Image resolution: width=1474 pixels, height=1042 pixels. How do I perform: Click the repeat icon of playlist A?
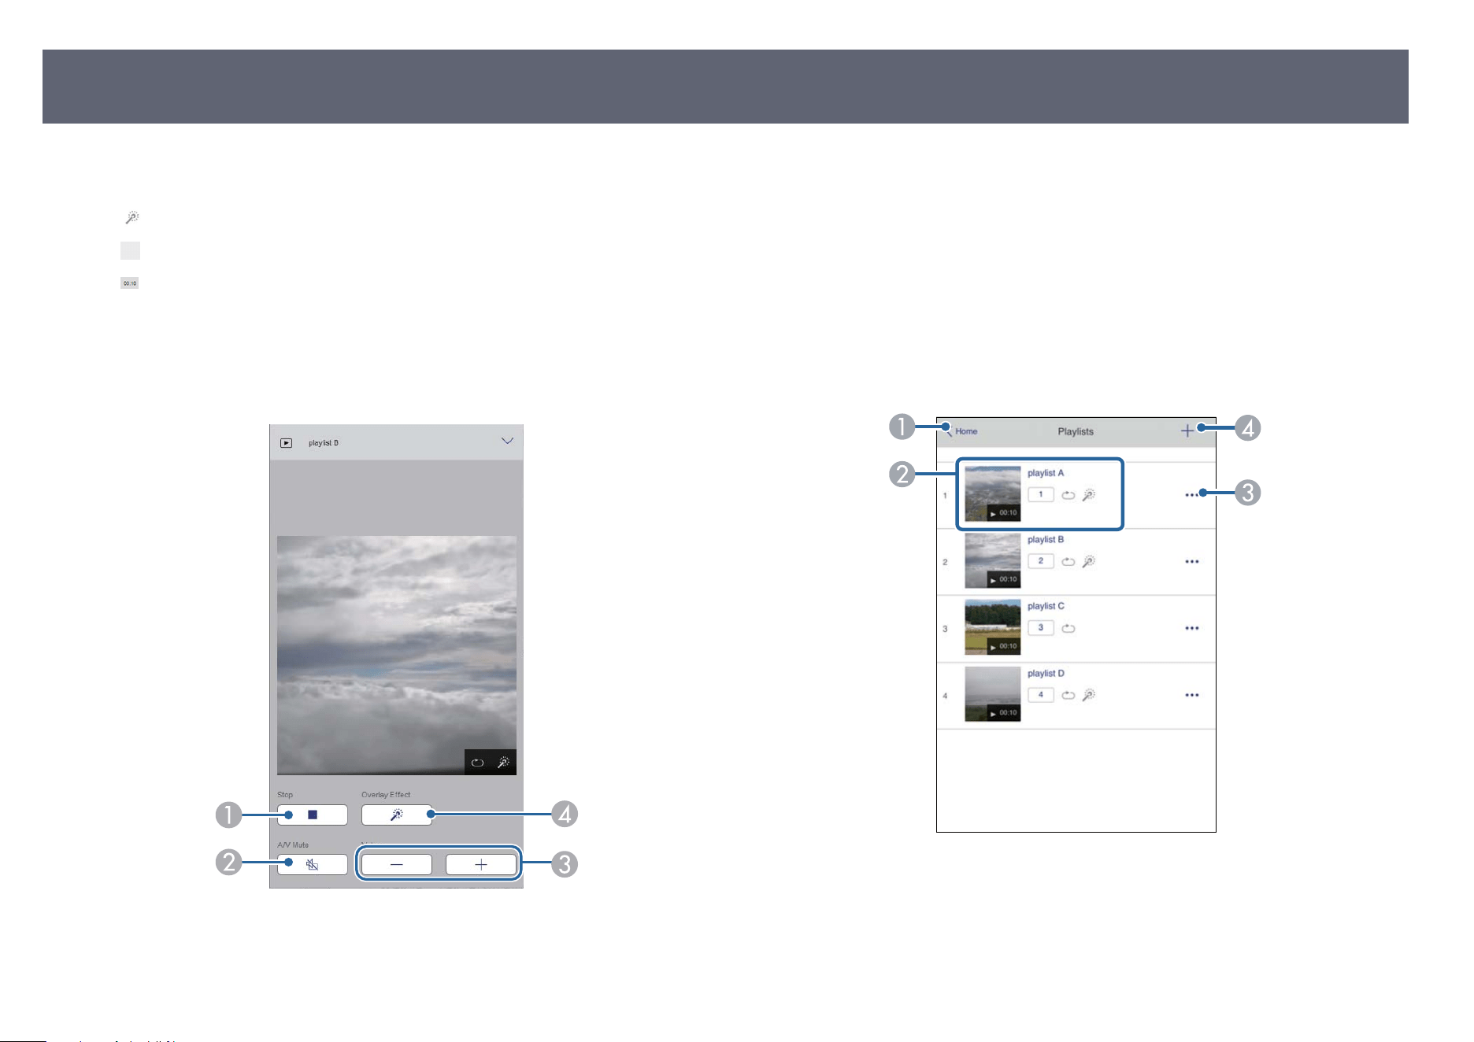point(1068,495)
